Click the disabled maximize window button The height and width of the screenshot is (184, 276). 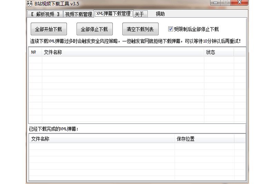226,2
